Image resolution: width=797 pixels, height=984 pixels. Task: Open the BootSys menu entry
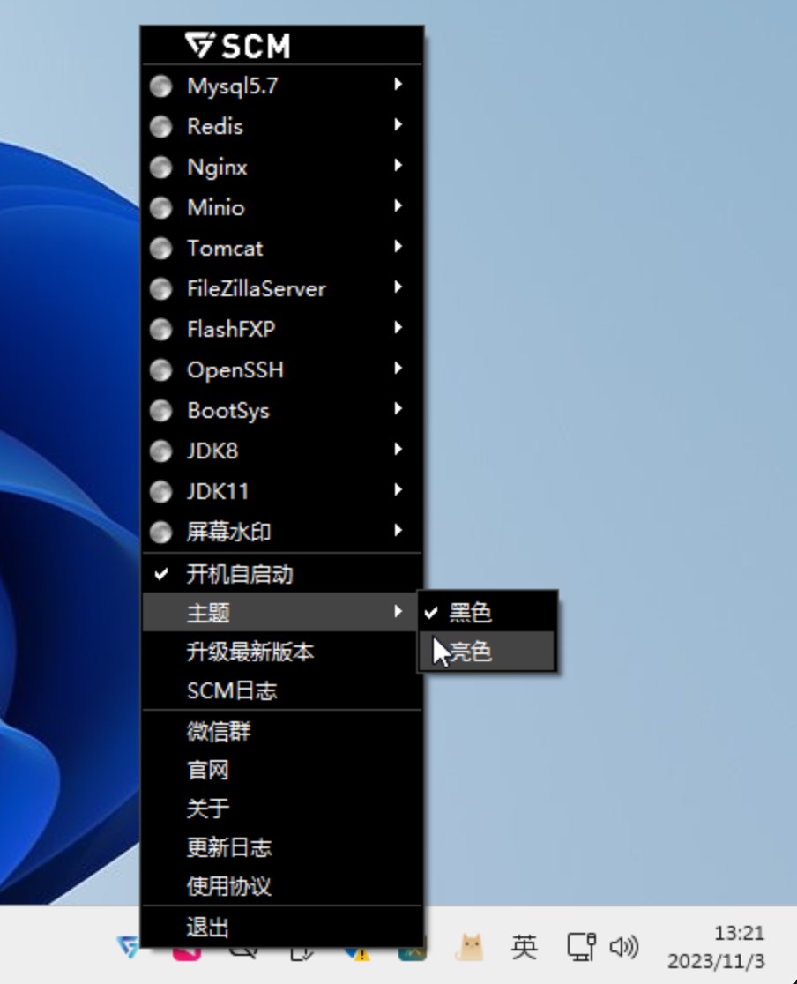tap(282, 411)
